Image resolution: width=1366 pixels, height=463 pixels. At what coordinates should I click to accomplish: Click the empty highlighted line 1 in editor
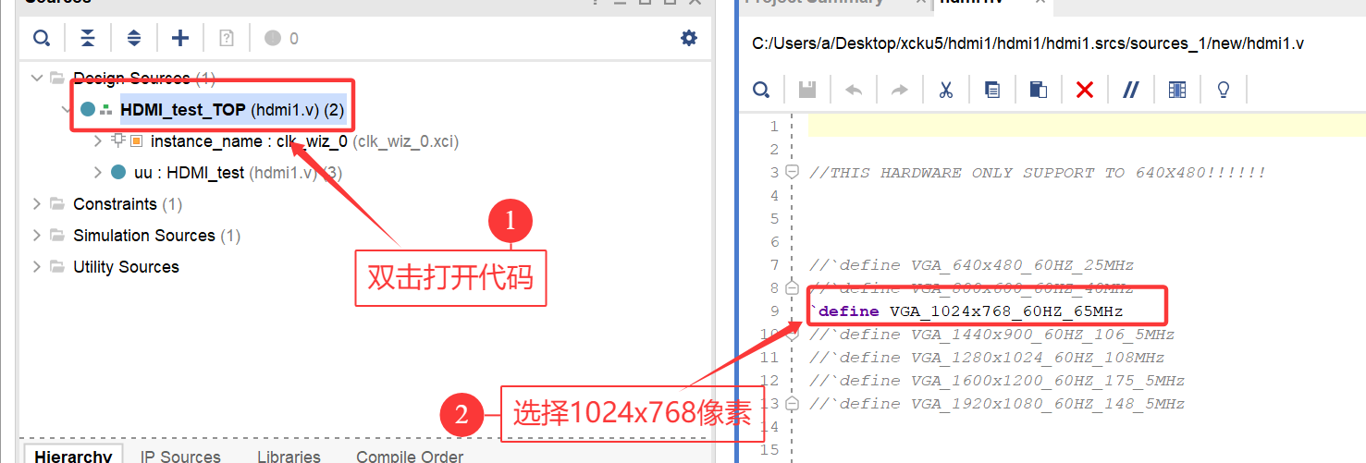pyautogui.click(x=1087, y=126)
